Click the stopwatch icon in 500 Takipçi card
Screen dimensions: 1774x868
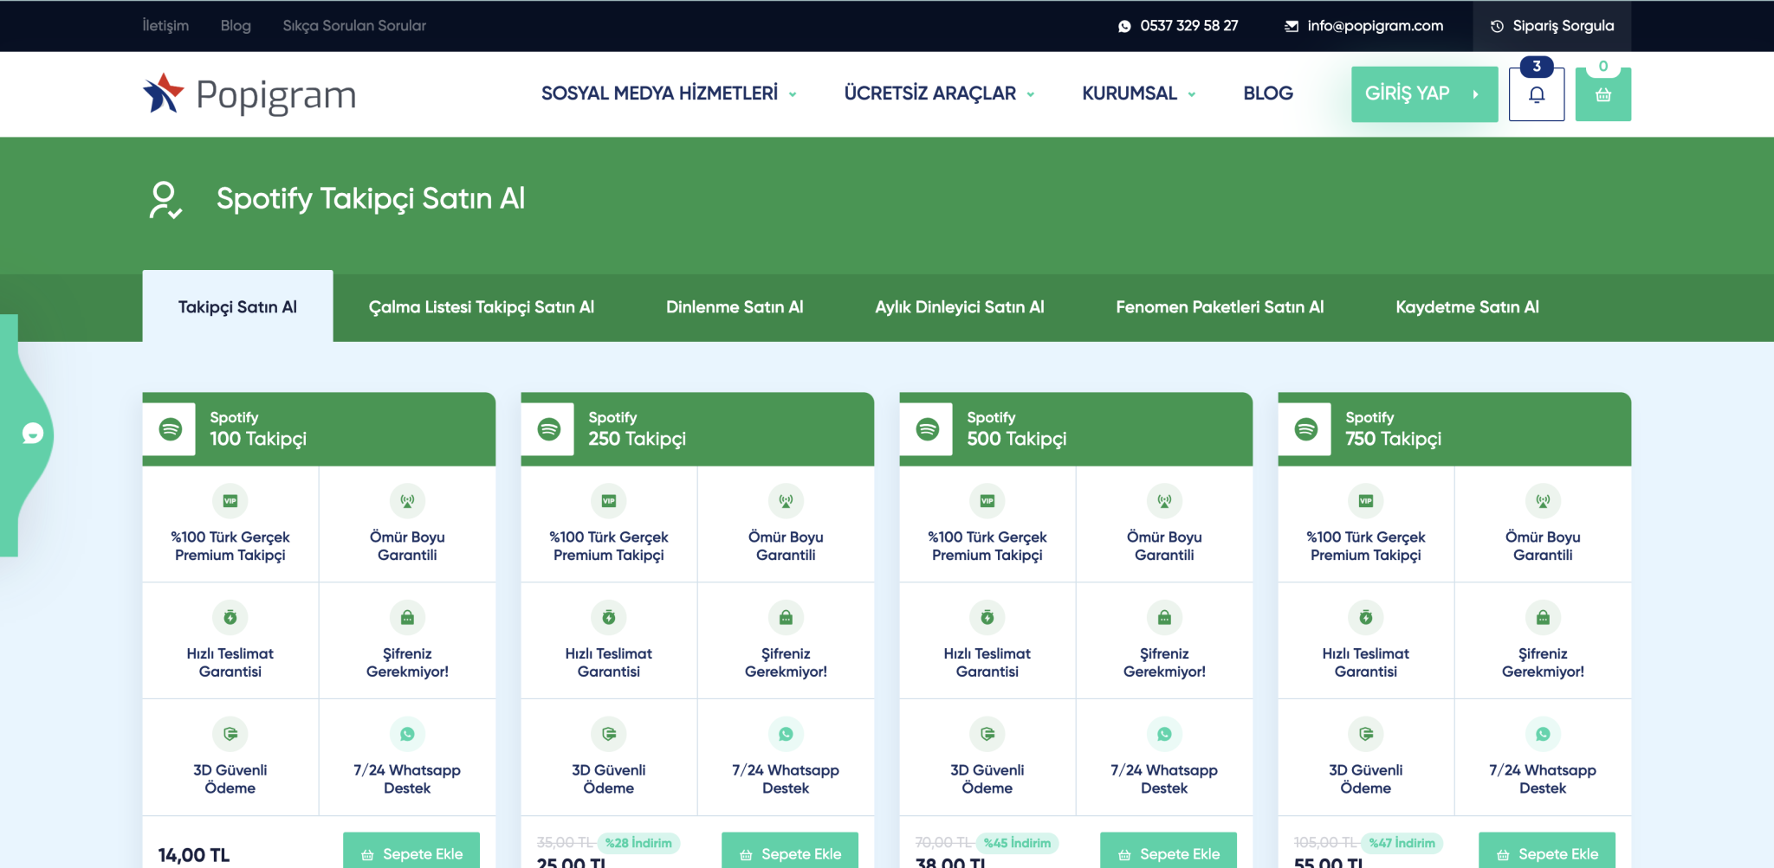(x=987, y=617)
